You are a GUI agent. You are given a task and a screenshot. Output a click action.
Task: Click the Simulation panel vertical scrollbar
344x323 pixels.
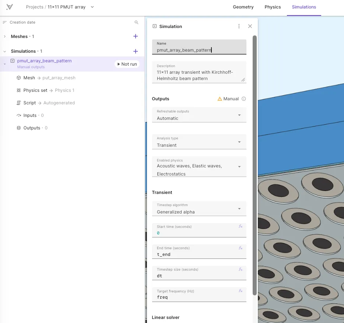click(x=255, y=165)
